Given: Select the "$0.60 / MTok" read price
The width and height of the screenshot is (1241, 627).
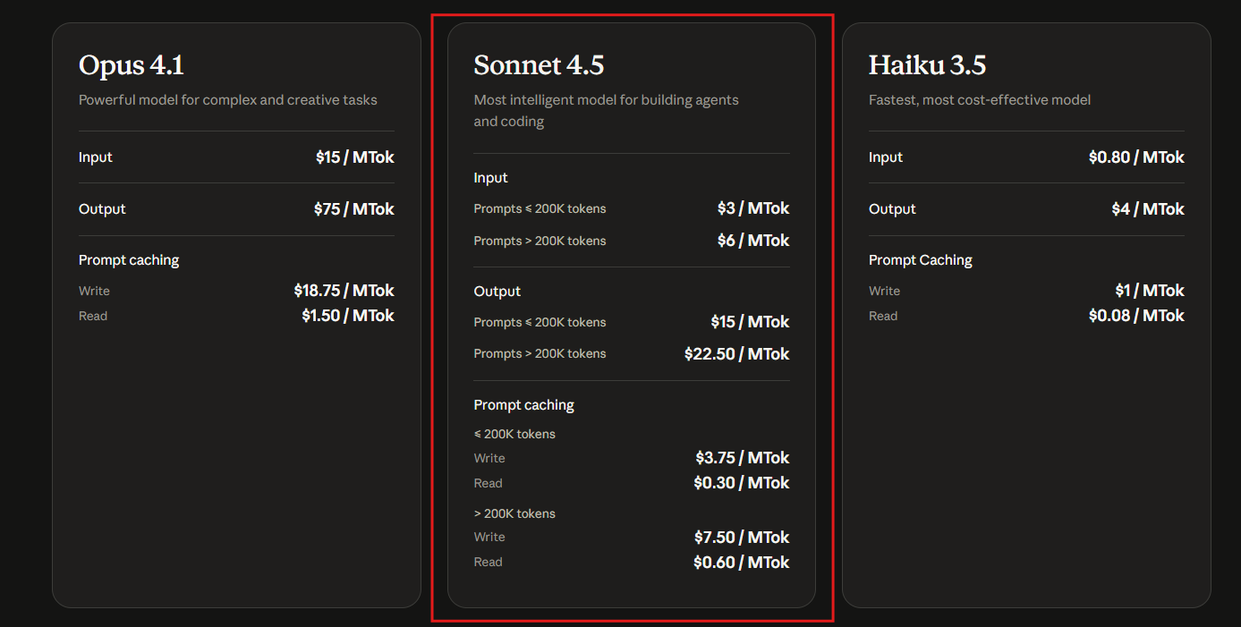Looking at the screenshot, I should (x=742, y=563).
